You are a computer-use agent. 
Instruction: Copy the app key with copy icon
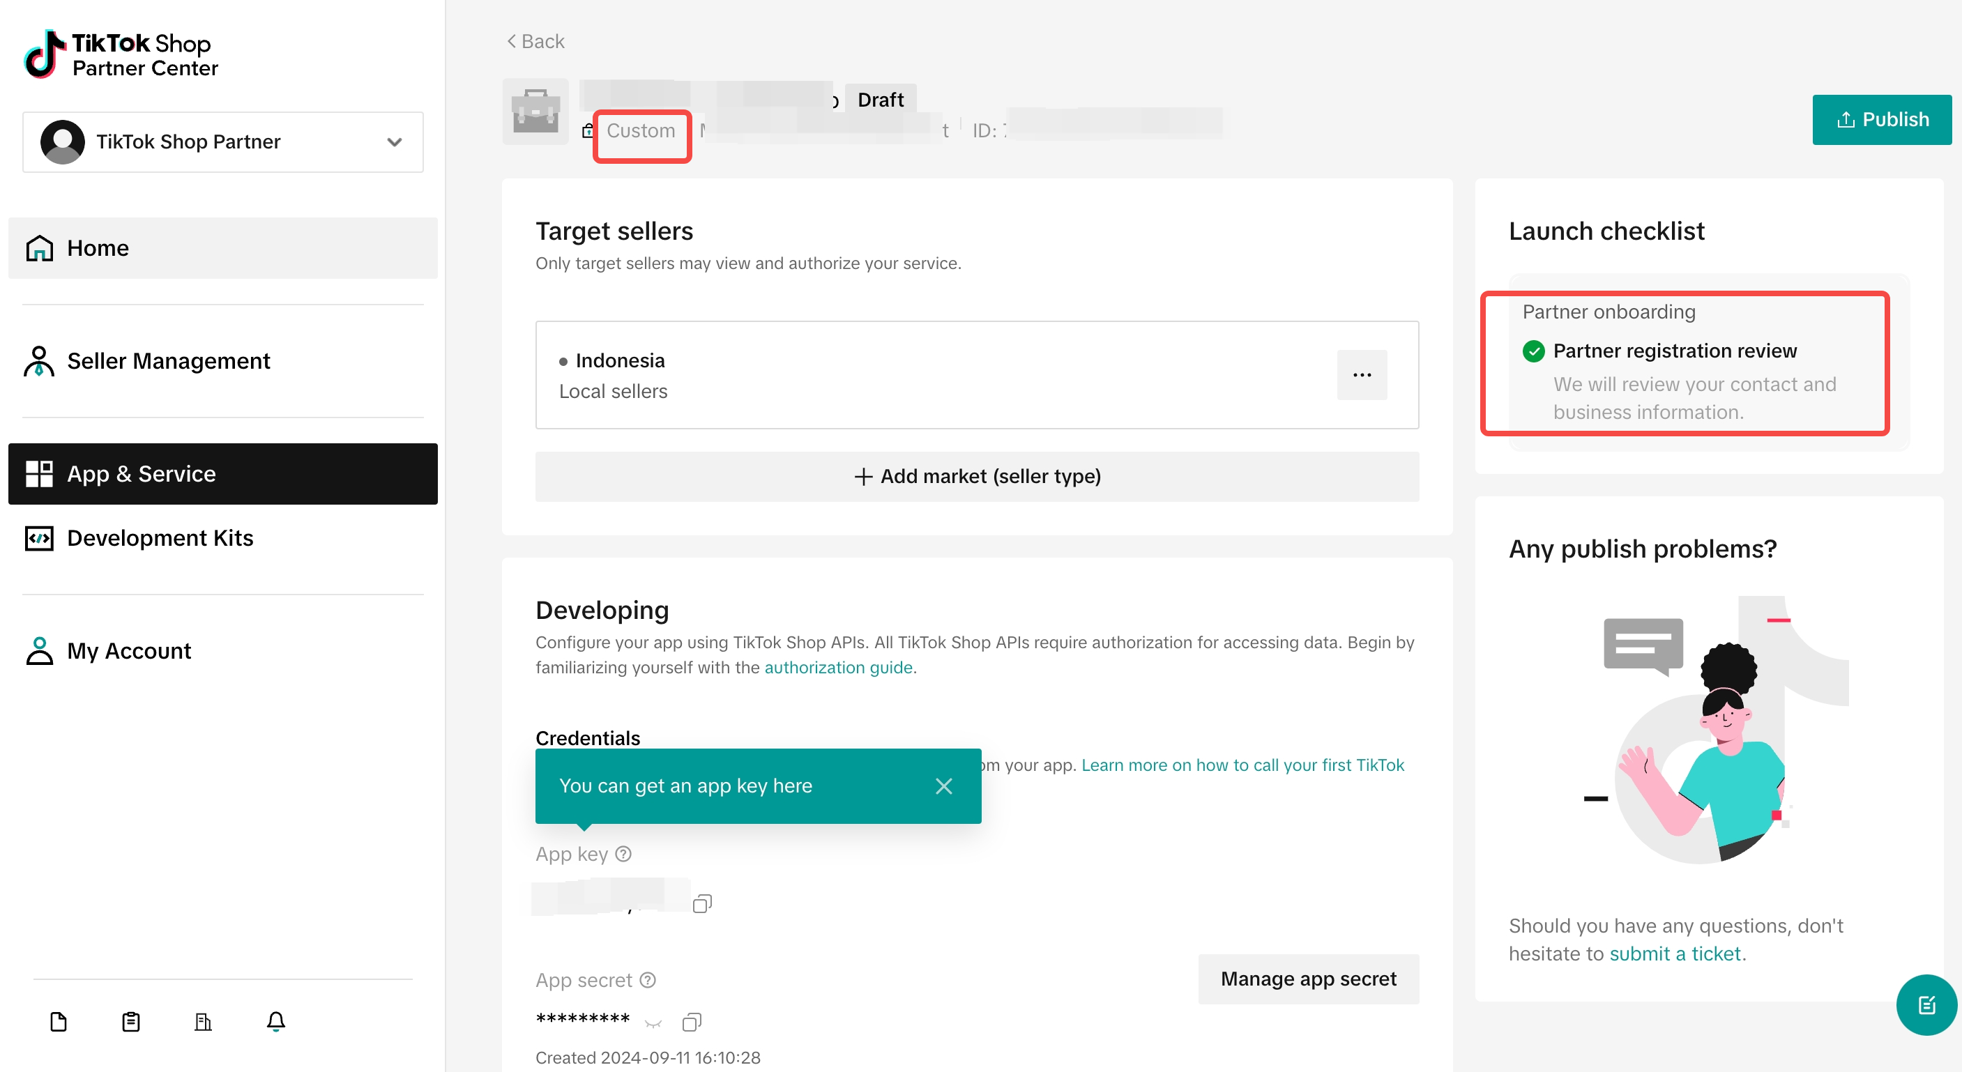tap(701, 903)
